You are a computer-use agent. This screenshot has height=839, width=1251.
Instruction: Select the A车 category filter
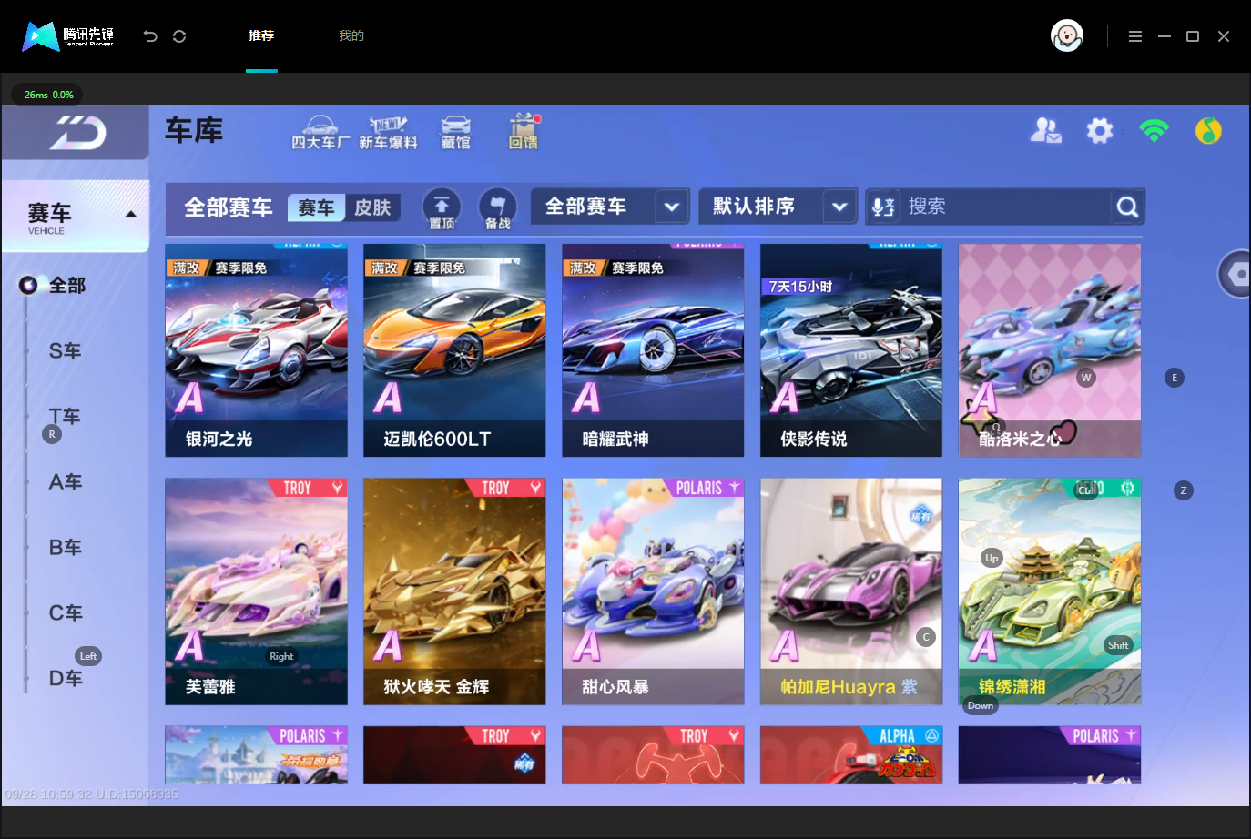click(x=66, y=482)
